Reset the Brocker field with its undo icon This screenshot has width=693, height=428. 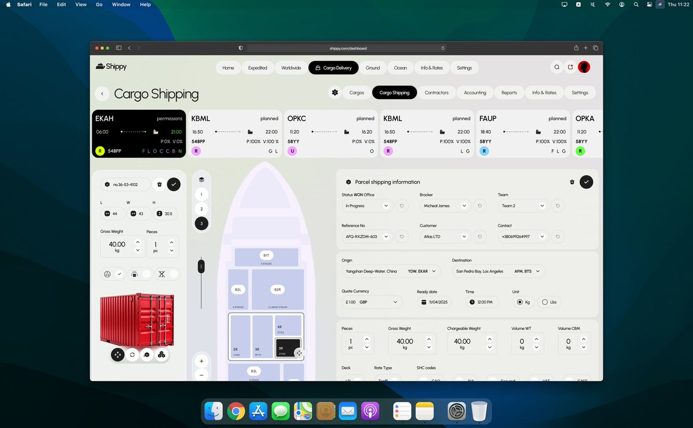pyautogui.click(x=480, y=206)
